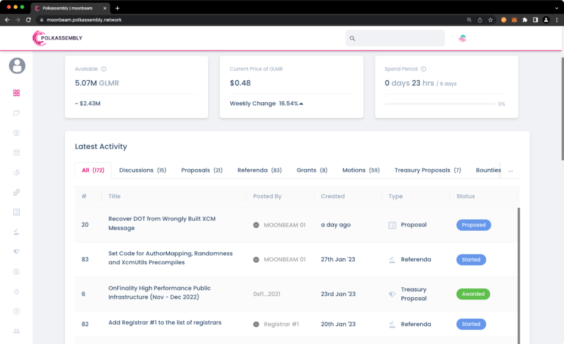The image size is (564, 344).
Task: Click the magnifier icon in the search box
Action: [x=352, y=38]
